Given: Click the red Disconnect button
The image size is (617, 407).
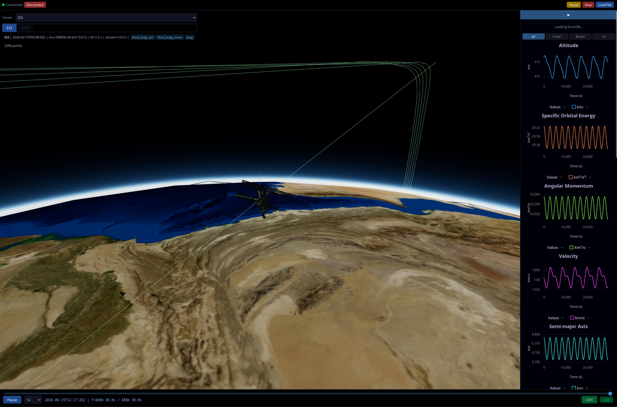Looking at the screenshot, I should click(x=35, y=5).
